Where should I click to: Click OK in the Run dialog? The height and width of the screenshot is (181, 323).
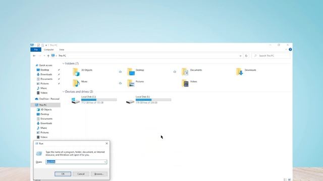click(x=63, y=174)
